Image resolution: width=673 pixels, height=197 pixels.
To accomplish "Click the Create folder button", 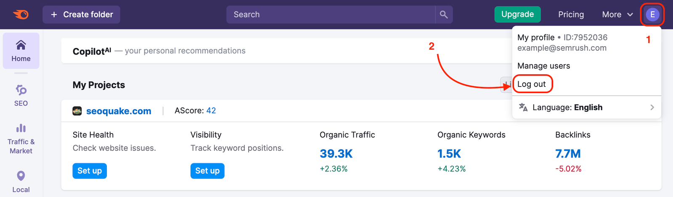I will click(x=81, y=15).
